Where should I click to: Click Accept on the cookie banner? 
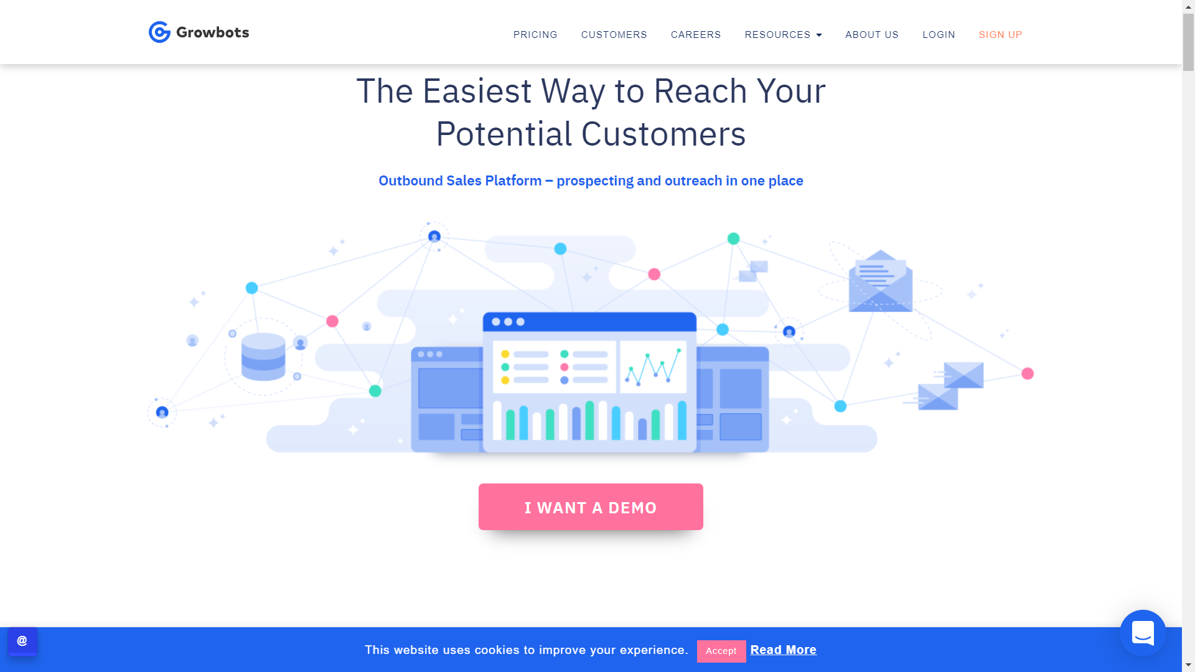tap(721, 651)
